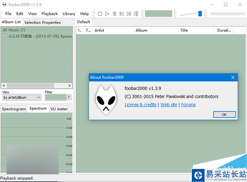Go to the previous track
This screenshot has width=247, height=182.
(x=121, y=14)
